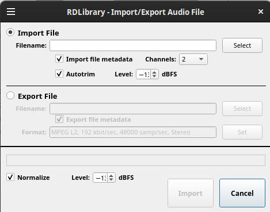
Task: Click the import progress bar
Action: pos(136,160)
